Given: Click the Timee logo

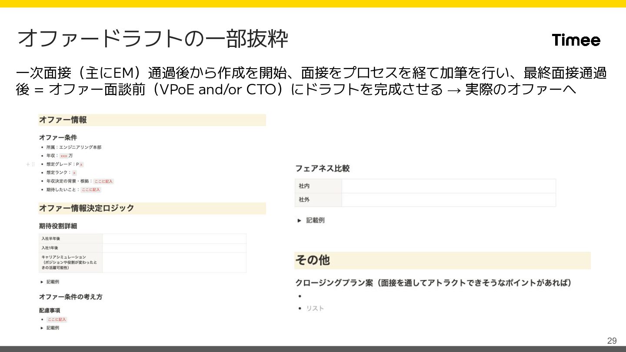Looking at the screenshot, I should tap(576, 40).
